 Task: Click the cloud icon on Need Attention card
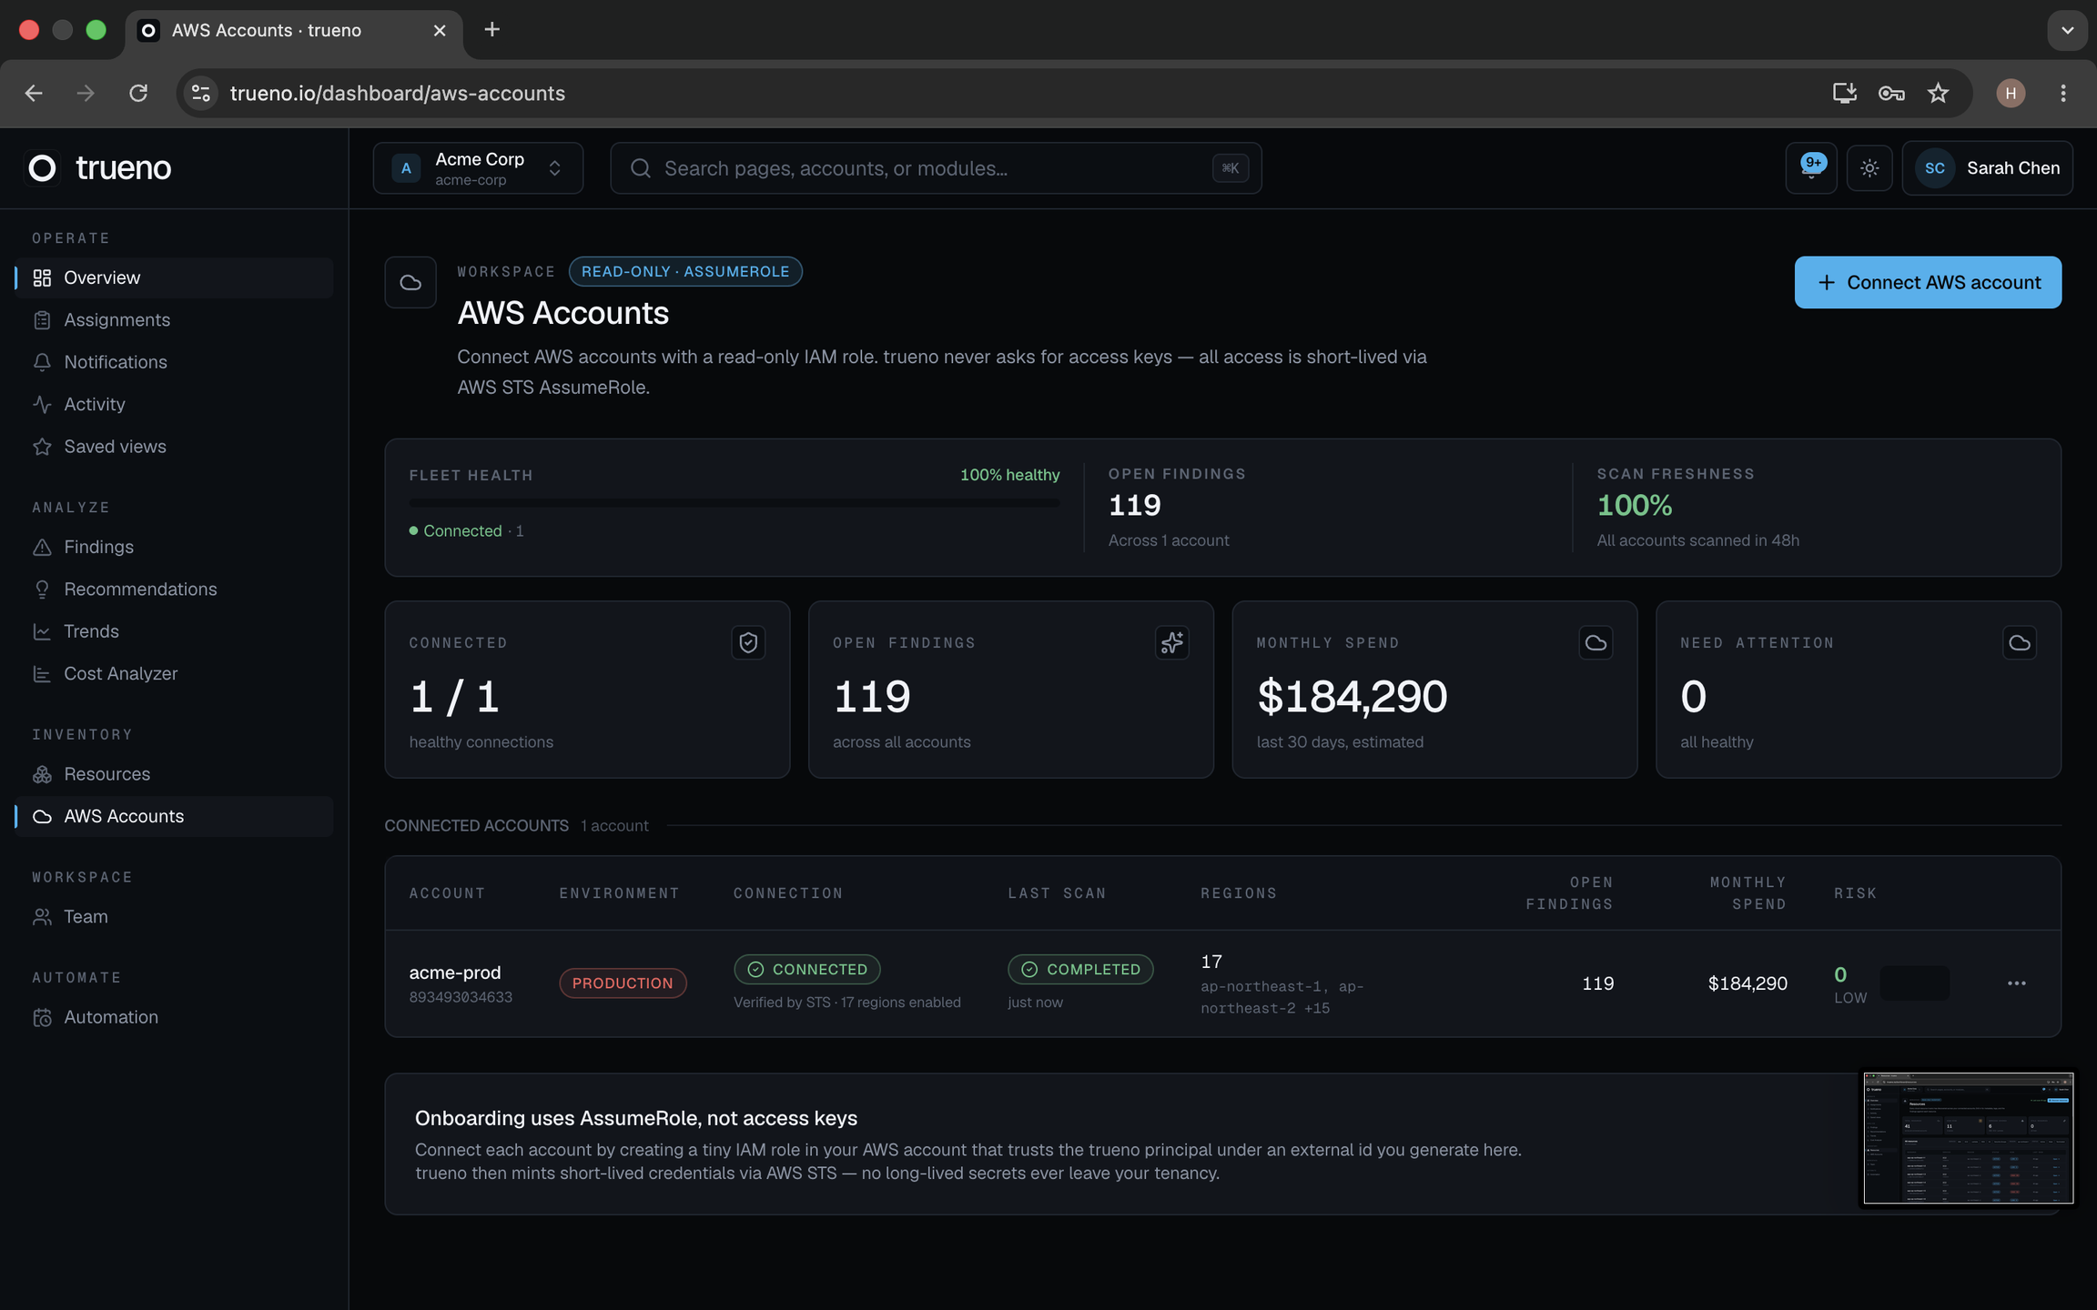(x=2020, y=643)
